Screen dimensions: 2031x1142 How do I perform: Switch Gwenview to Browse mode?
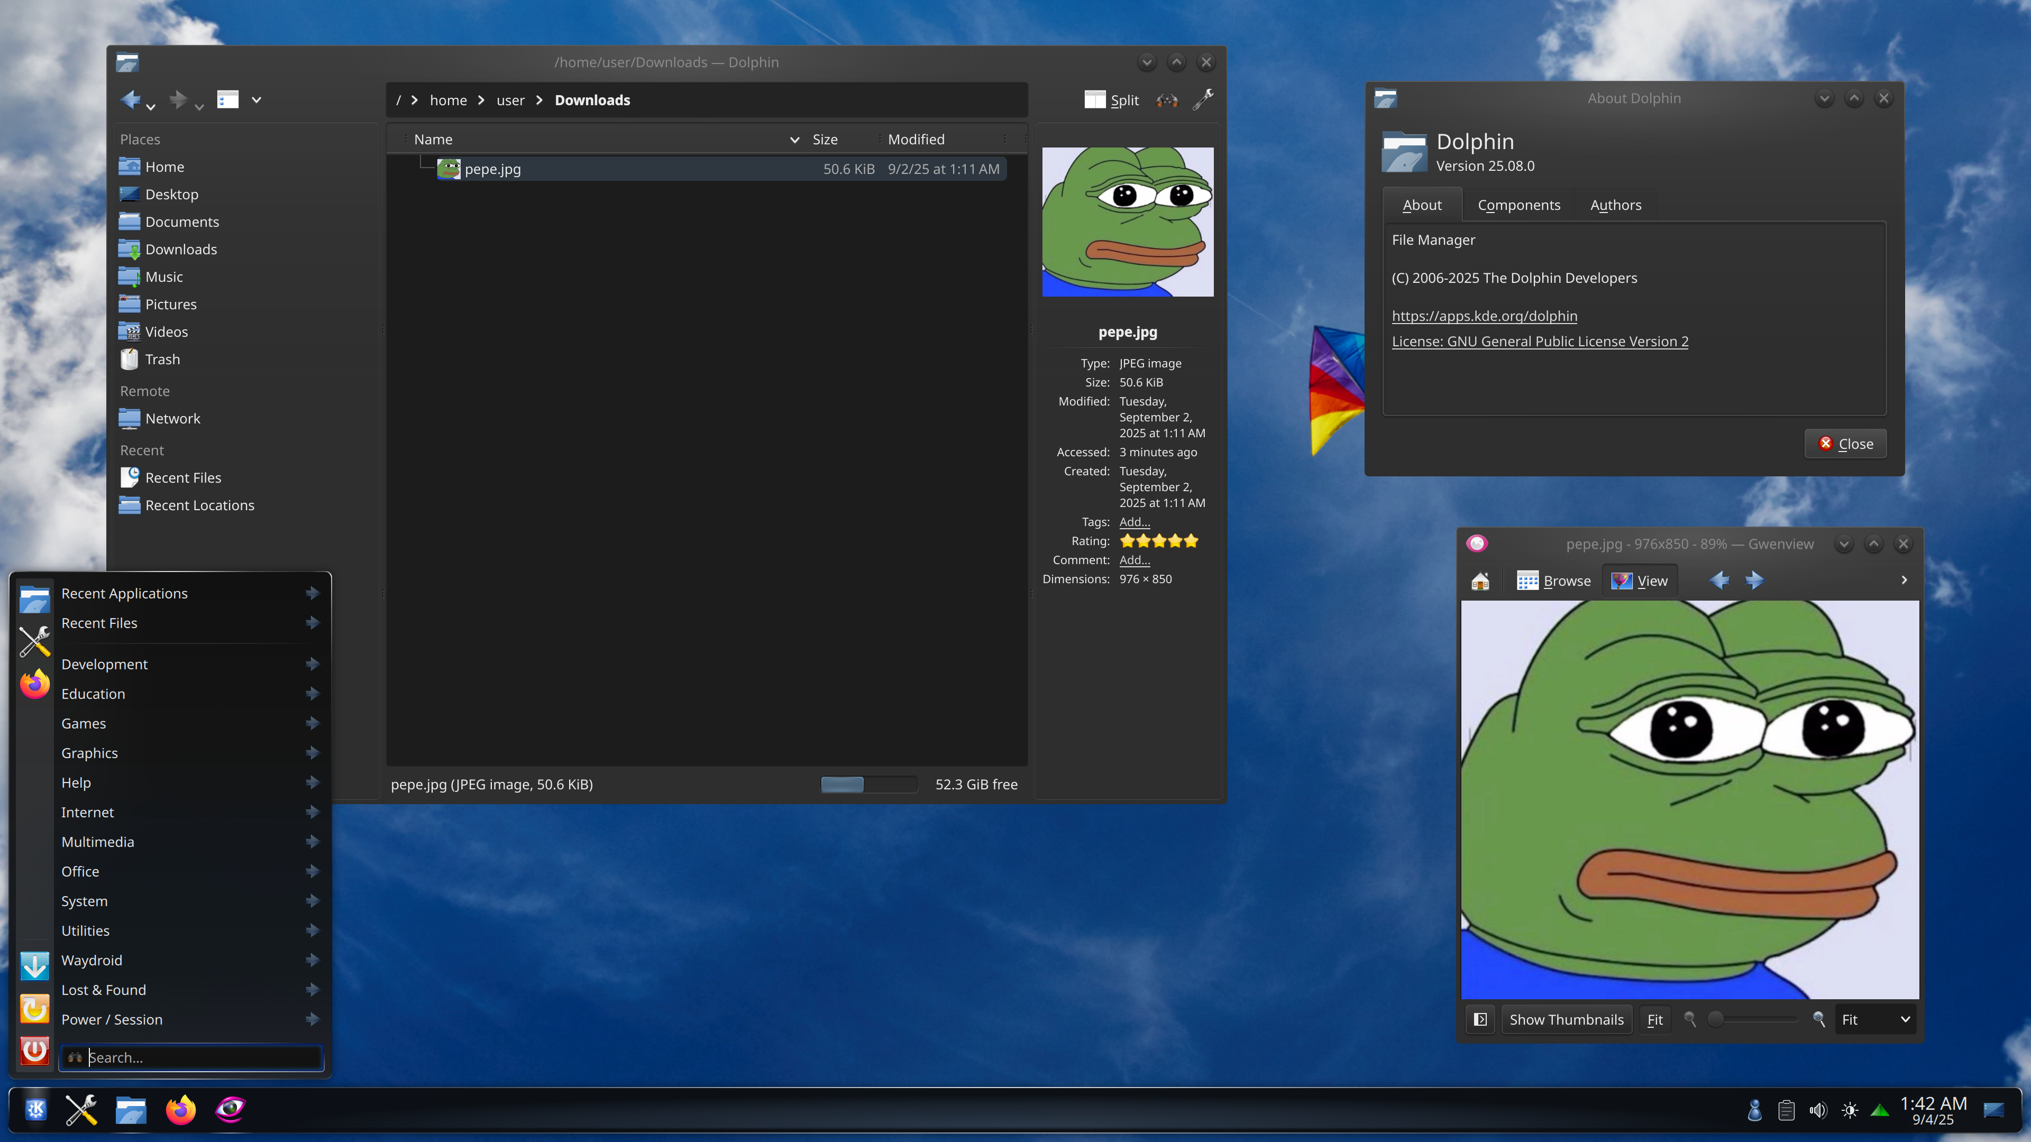click(1553, 581)
